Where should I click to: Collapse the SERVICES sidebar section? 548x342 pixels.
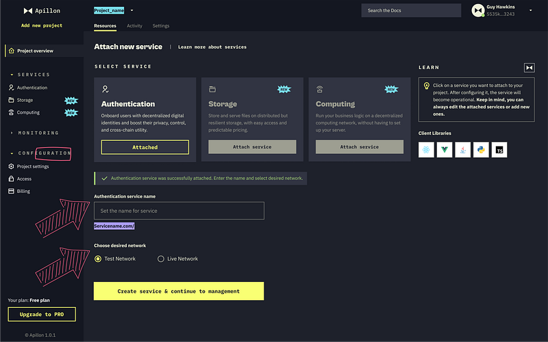pyautogui.click(x=12, y=75)
